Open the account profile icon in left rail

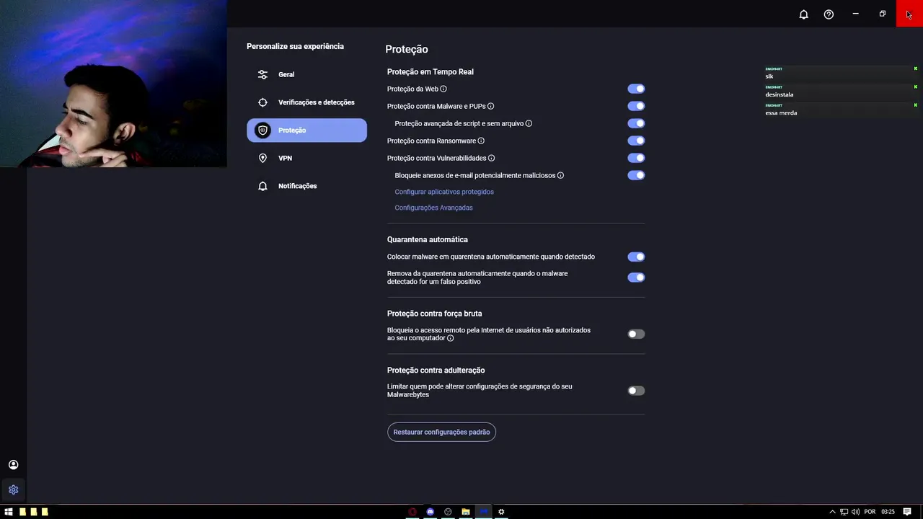tap(13, 465)
